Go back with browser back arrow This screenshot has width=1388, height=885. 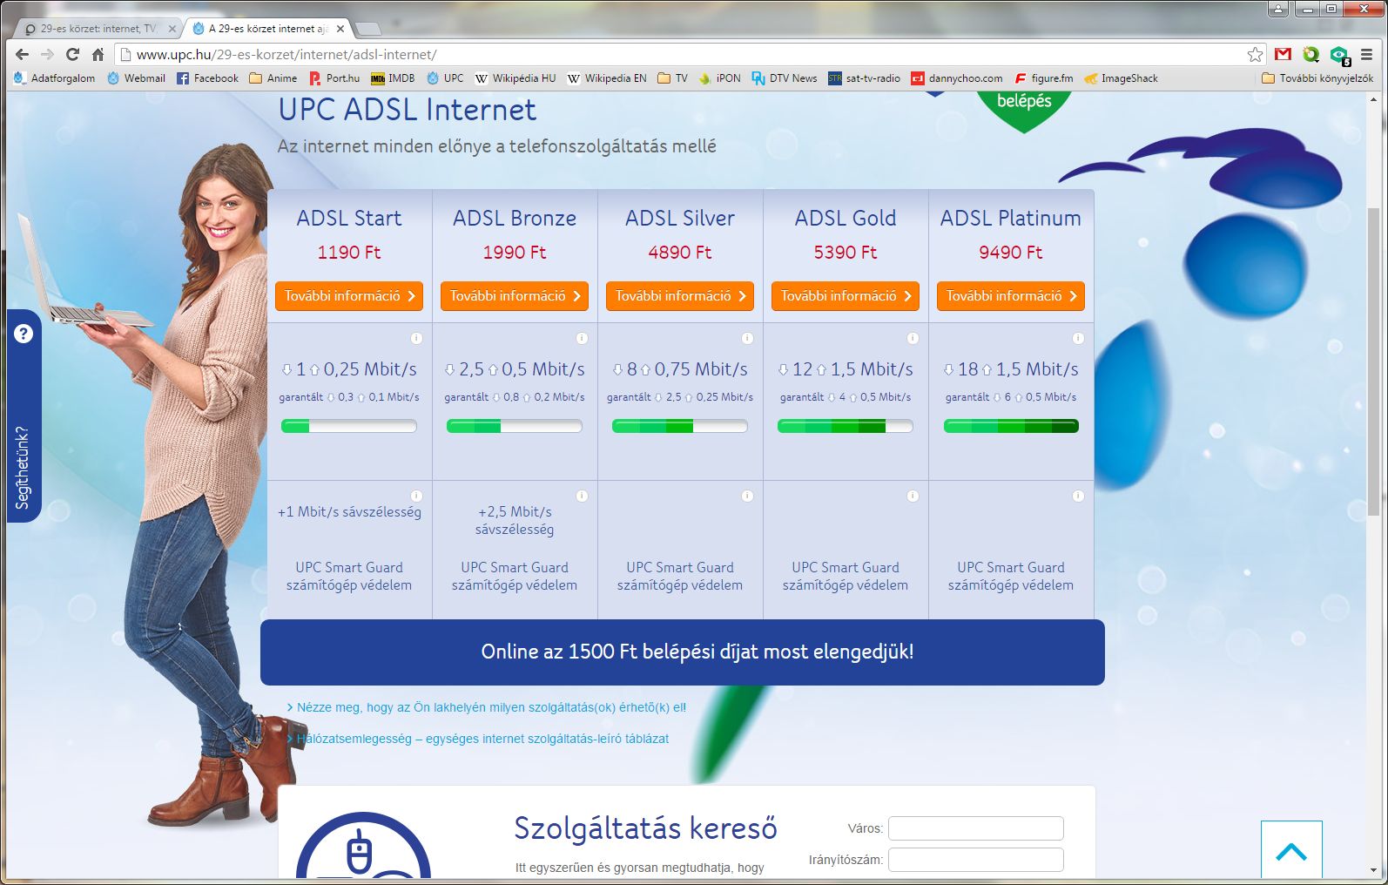click(23, 54)
